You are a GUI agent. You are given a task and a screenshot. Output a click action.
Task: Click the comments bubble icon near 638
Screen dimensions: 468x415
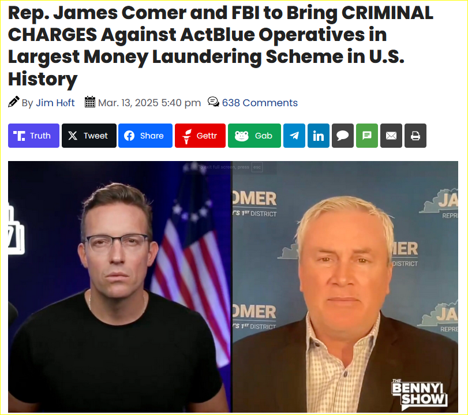[x=214, y=102]
